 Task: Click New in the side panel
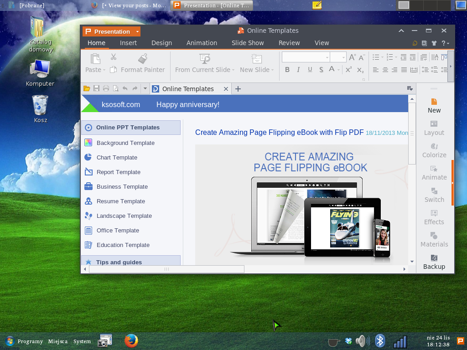click(x=434, y=106)
